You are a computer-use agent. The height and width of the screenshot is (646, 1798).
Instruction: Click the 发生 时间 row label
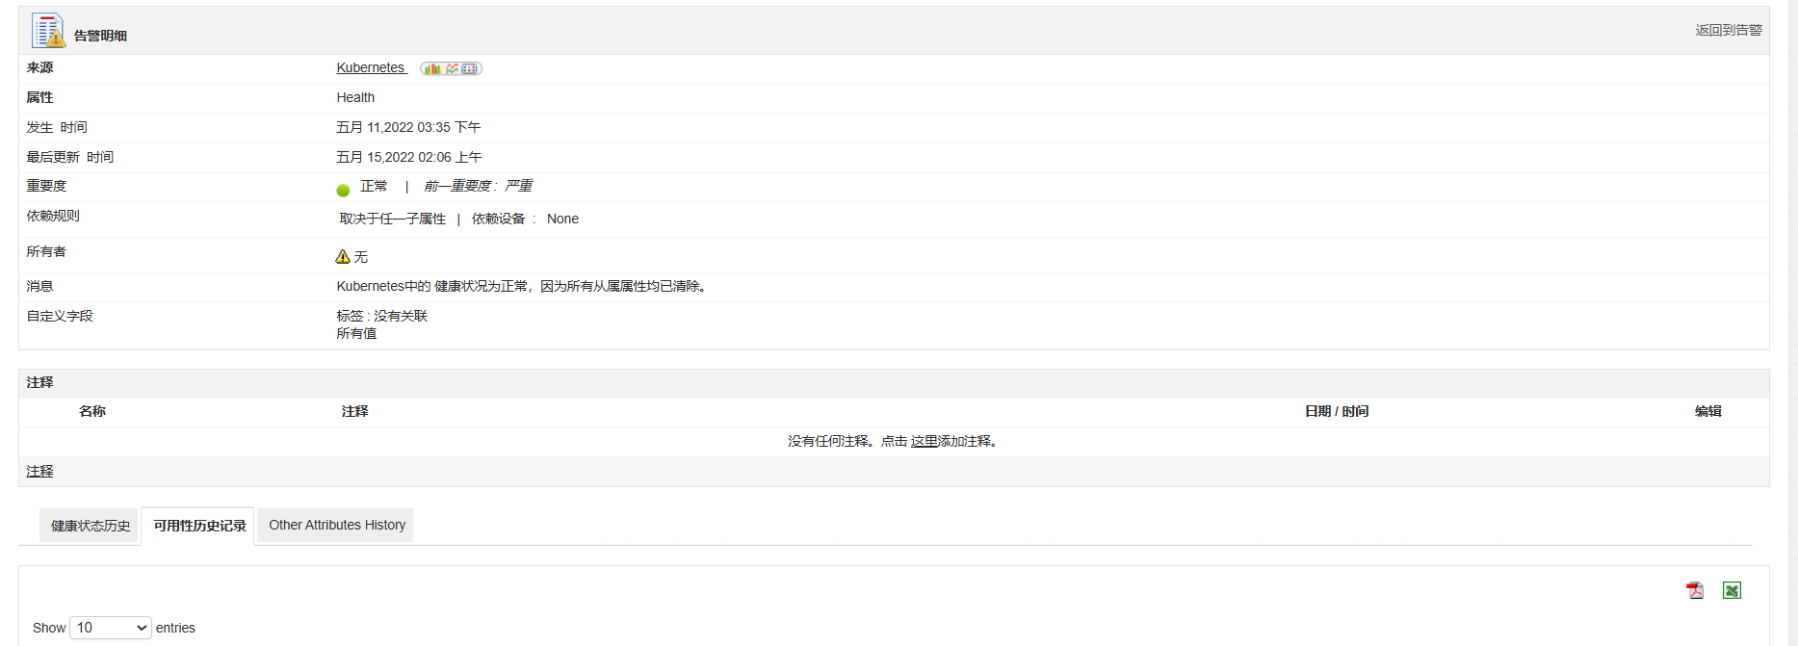click(x=57, y=127)
